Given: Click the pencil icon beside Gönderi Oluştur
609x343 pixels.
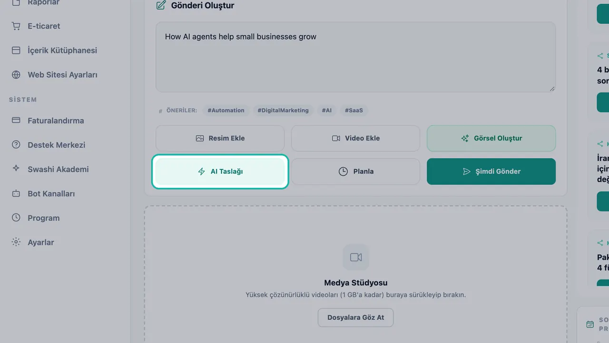Looking at the screenshot, I should (161, 6).
